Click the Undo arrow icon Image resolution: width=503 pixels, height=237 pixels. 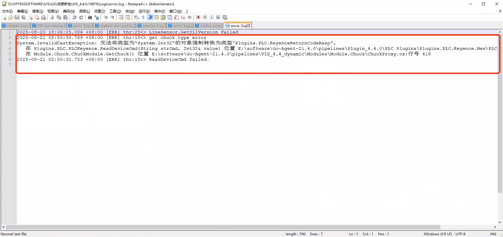74,18
